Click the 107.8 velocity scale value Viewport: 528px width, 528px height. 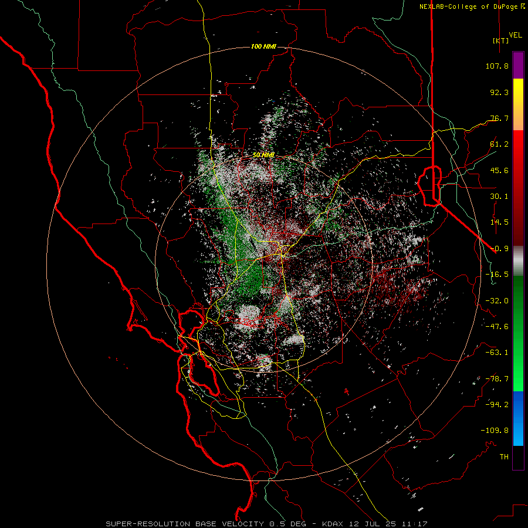[x=497, y=66]
